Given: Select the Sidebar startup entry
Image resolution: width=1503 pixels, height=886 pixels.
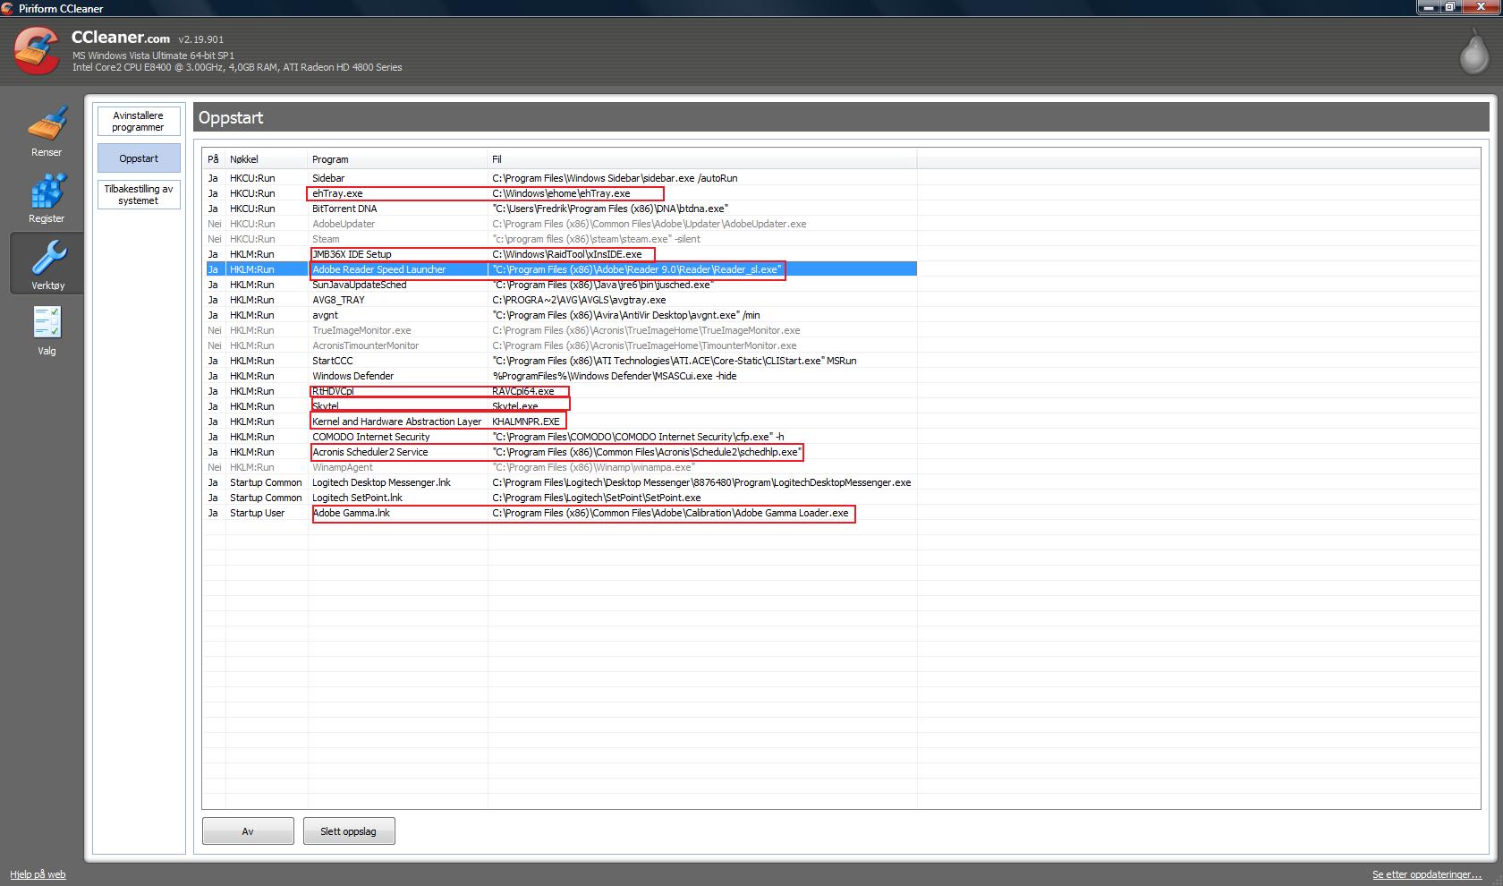Looking at the screenshot, I should 560,178.
